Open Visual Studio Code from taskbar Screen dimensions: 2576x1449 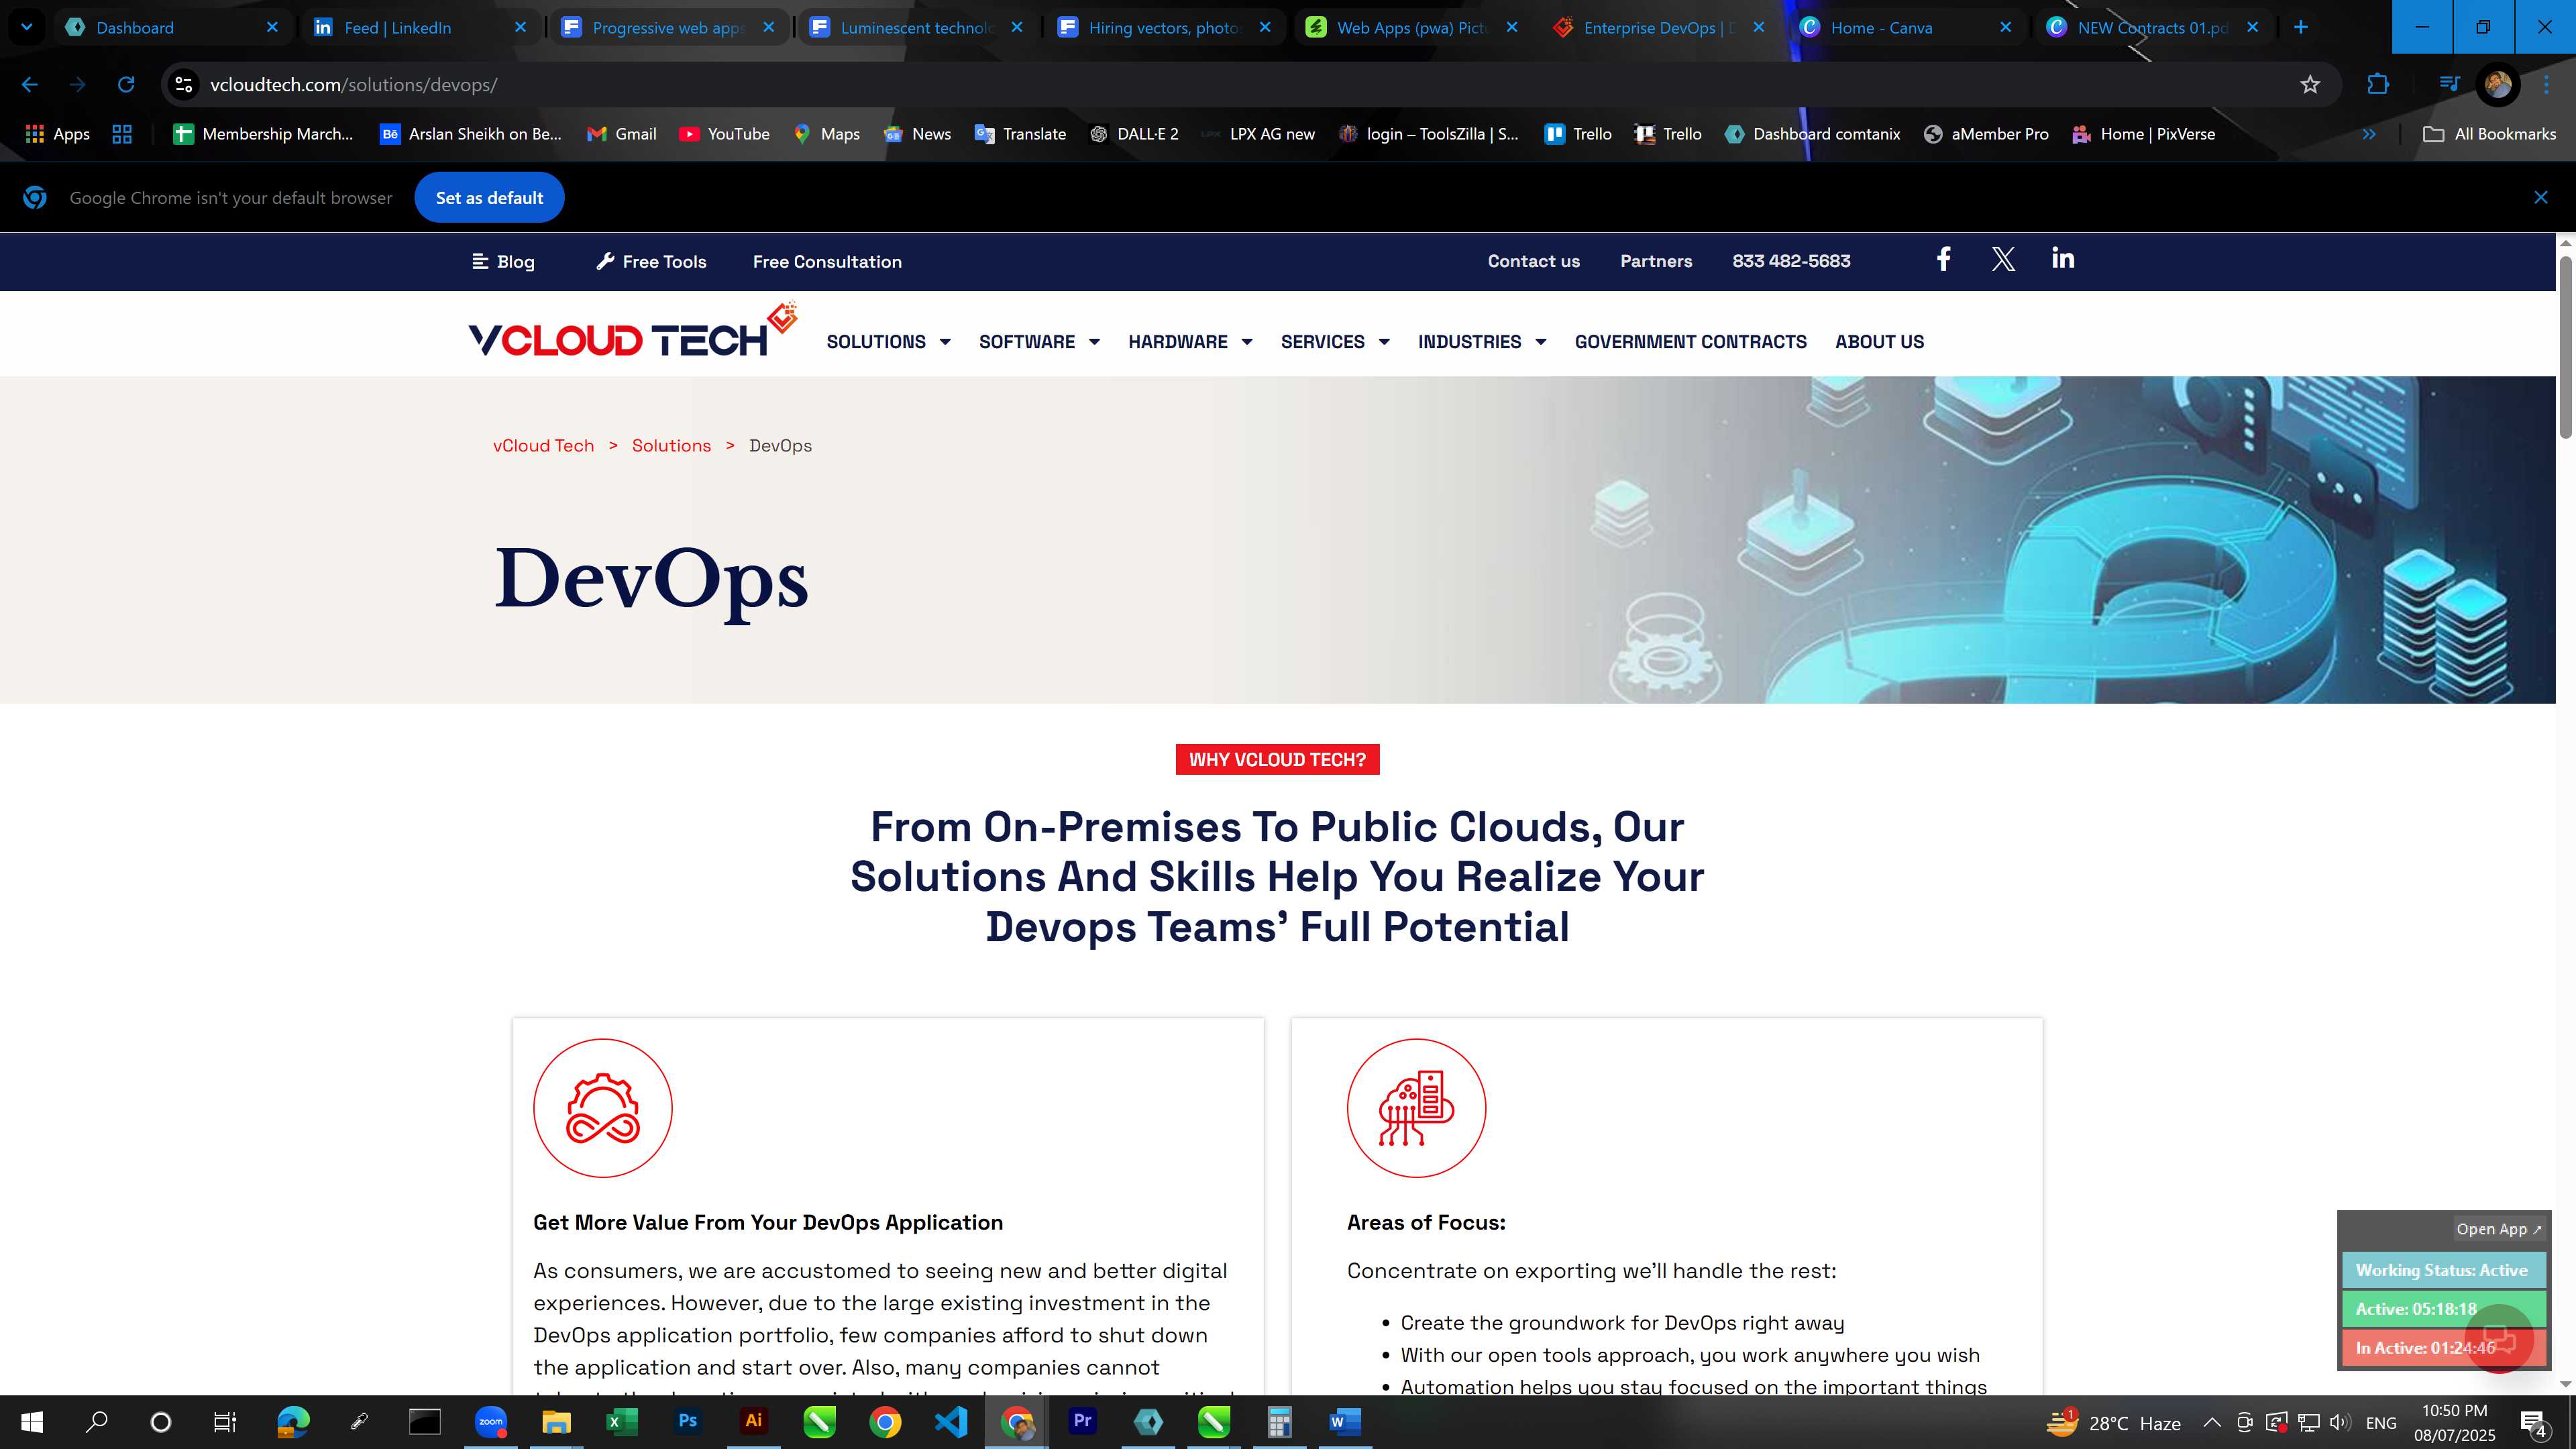[x=951, y=1421]
